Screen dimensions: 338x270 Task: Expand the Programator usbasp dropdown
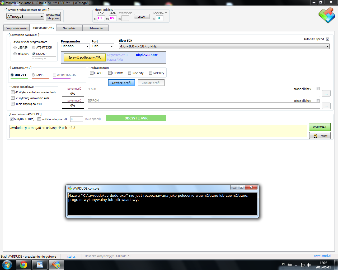coord(75,46)
